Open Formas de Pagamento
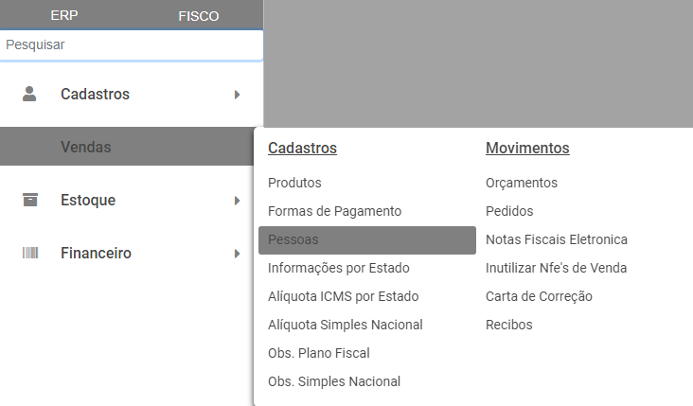This screenshot has width=693, height=406. 334,211
